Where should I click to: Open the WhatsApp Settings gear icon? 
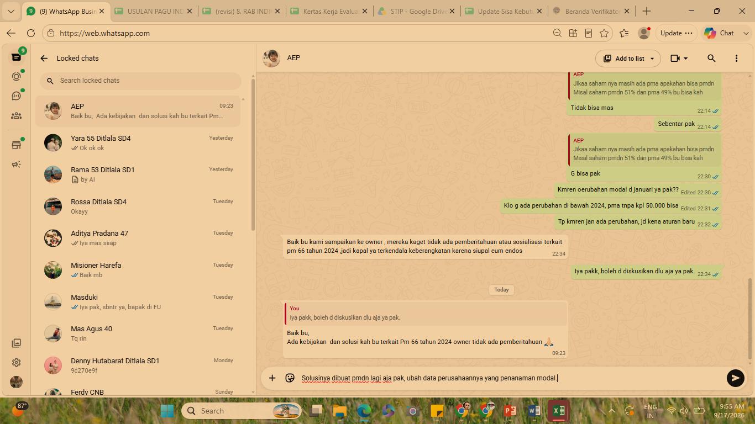pos(16,363)
